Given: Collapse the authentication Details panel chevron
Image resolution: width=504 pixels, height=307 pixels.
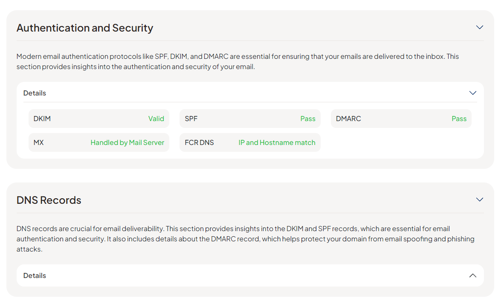Looking at the screenshot, I should 472,93.
